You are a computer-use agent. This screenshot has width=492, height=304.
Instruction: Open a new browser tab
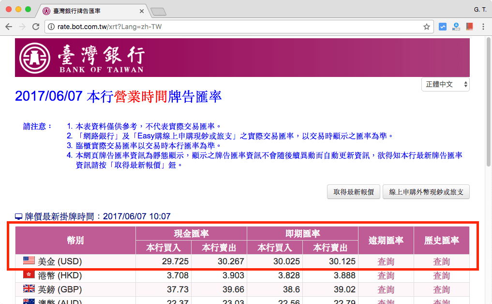point(158,11)
